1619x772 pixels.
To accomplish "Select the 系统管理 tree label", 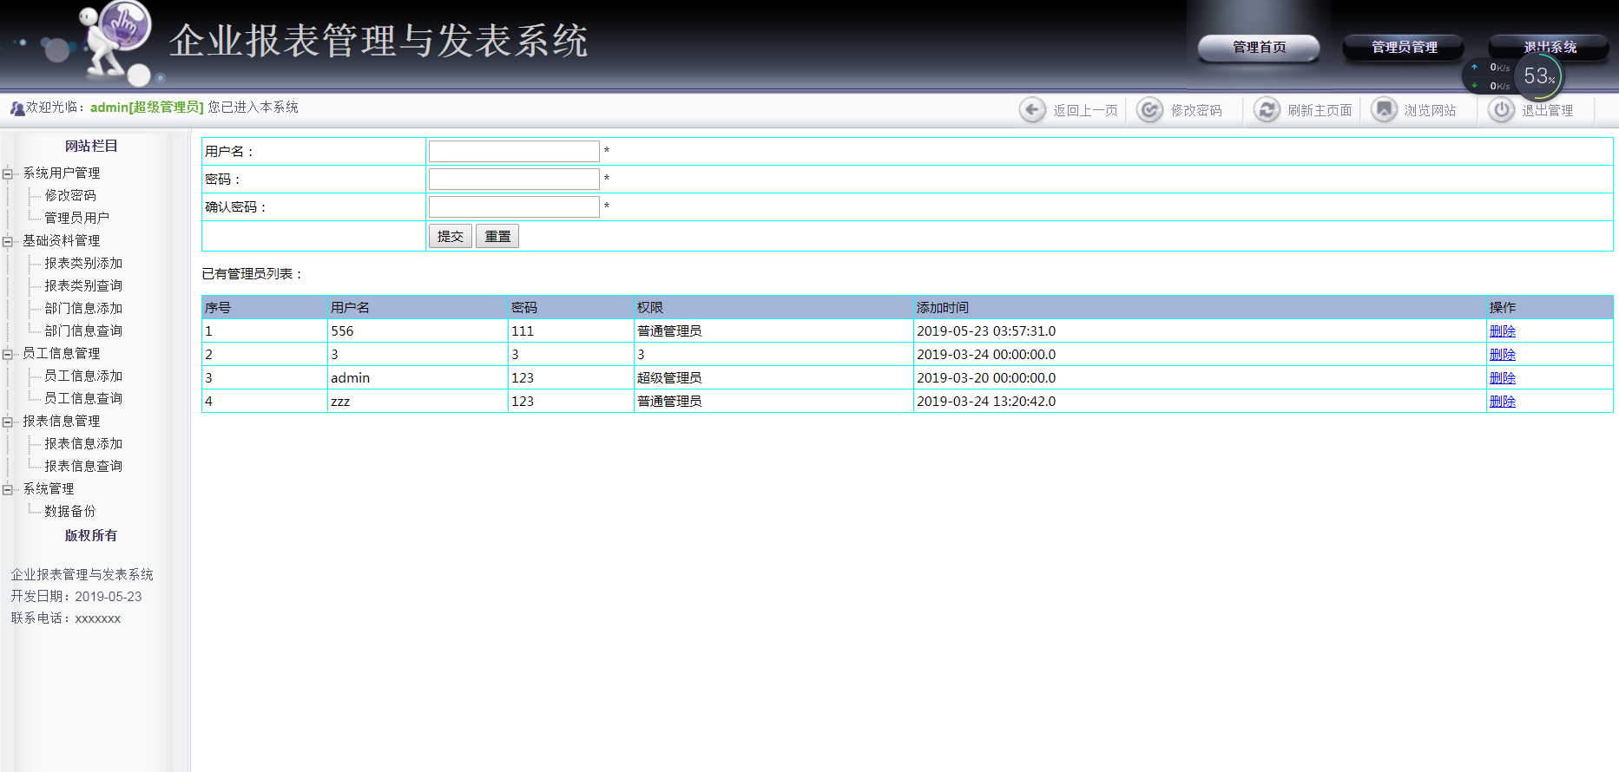I will click(49, 488).
